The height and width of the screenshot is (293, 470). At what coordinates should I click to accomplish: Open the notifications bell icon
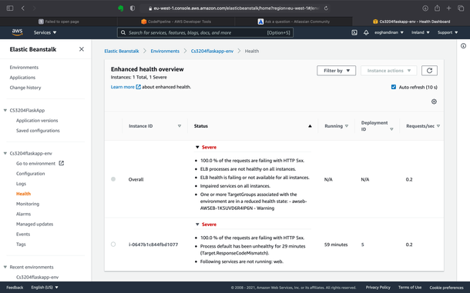366,32
